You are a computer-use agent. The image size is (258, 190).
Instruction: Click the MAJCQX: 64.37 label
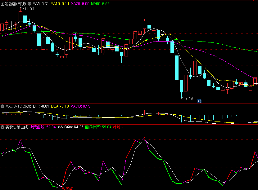(x=70, y=127)
